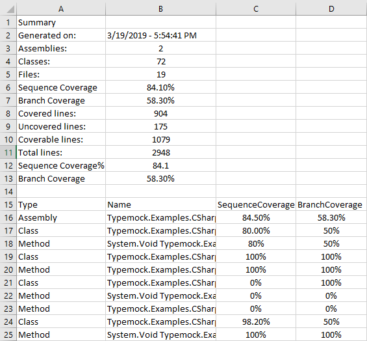Click the Summary cell
The width and height of the screenshot is (367, 341).
coord(61,22)
